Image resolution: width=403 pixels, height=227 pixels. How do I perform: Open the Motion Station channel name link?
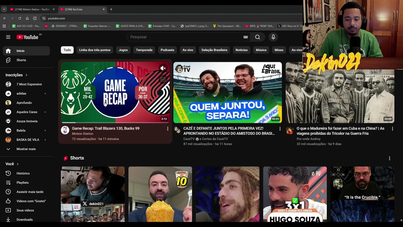click(x=82, y=134)
